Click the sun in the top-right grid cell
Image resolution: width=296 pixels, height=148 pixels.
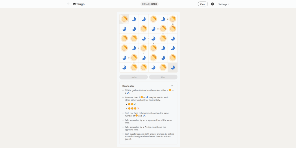[x=173, y=19]
